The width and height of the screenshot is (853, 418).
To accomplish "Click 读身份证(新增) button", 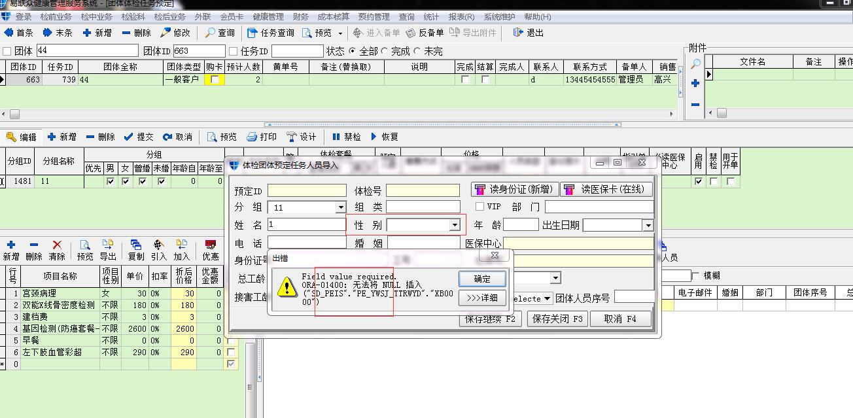I will click(514, 190).
